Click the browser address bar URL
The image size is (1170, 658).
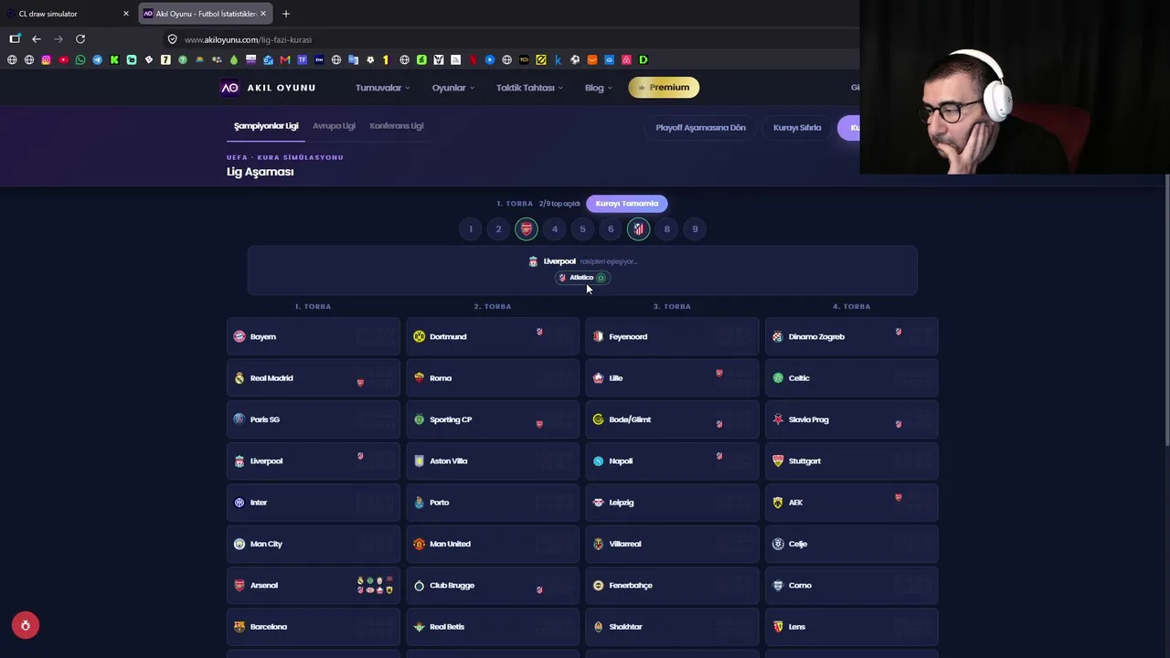tap(248, 39)
